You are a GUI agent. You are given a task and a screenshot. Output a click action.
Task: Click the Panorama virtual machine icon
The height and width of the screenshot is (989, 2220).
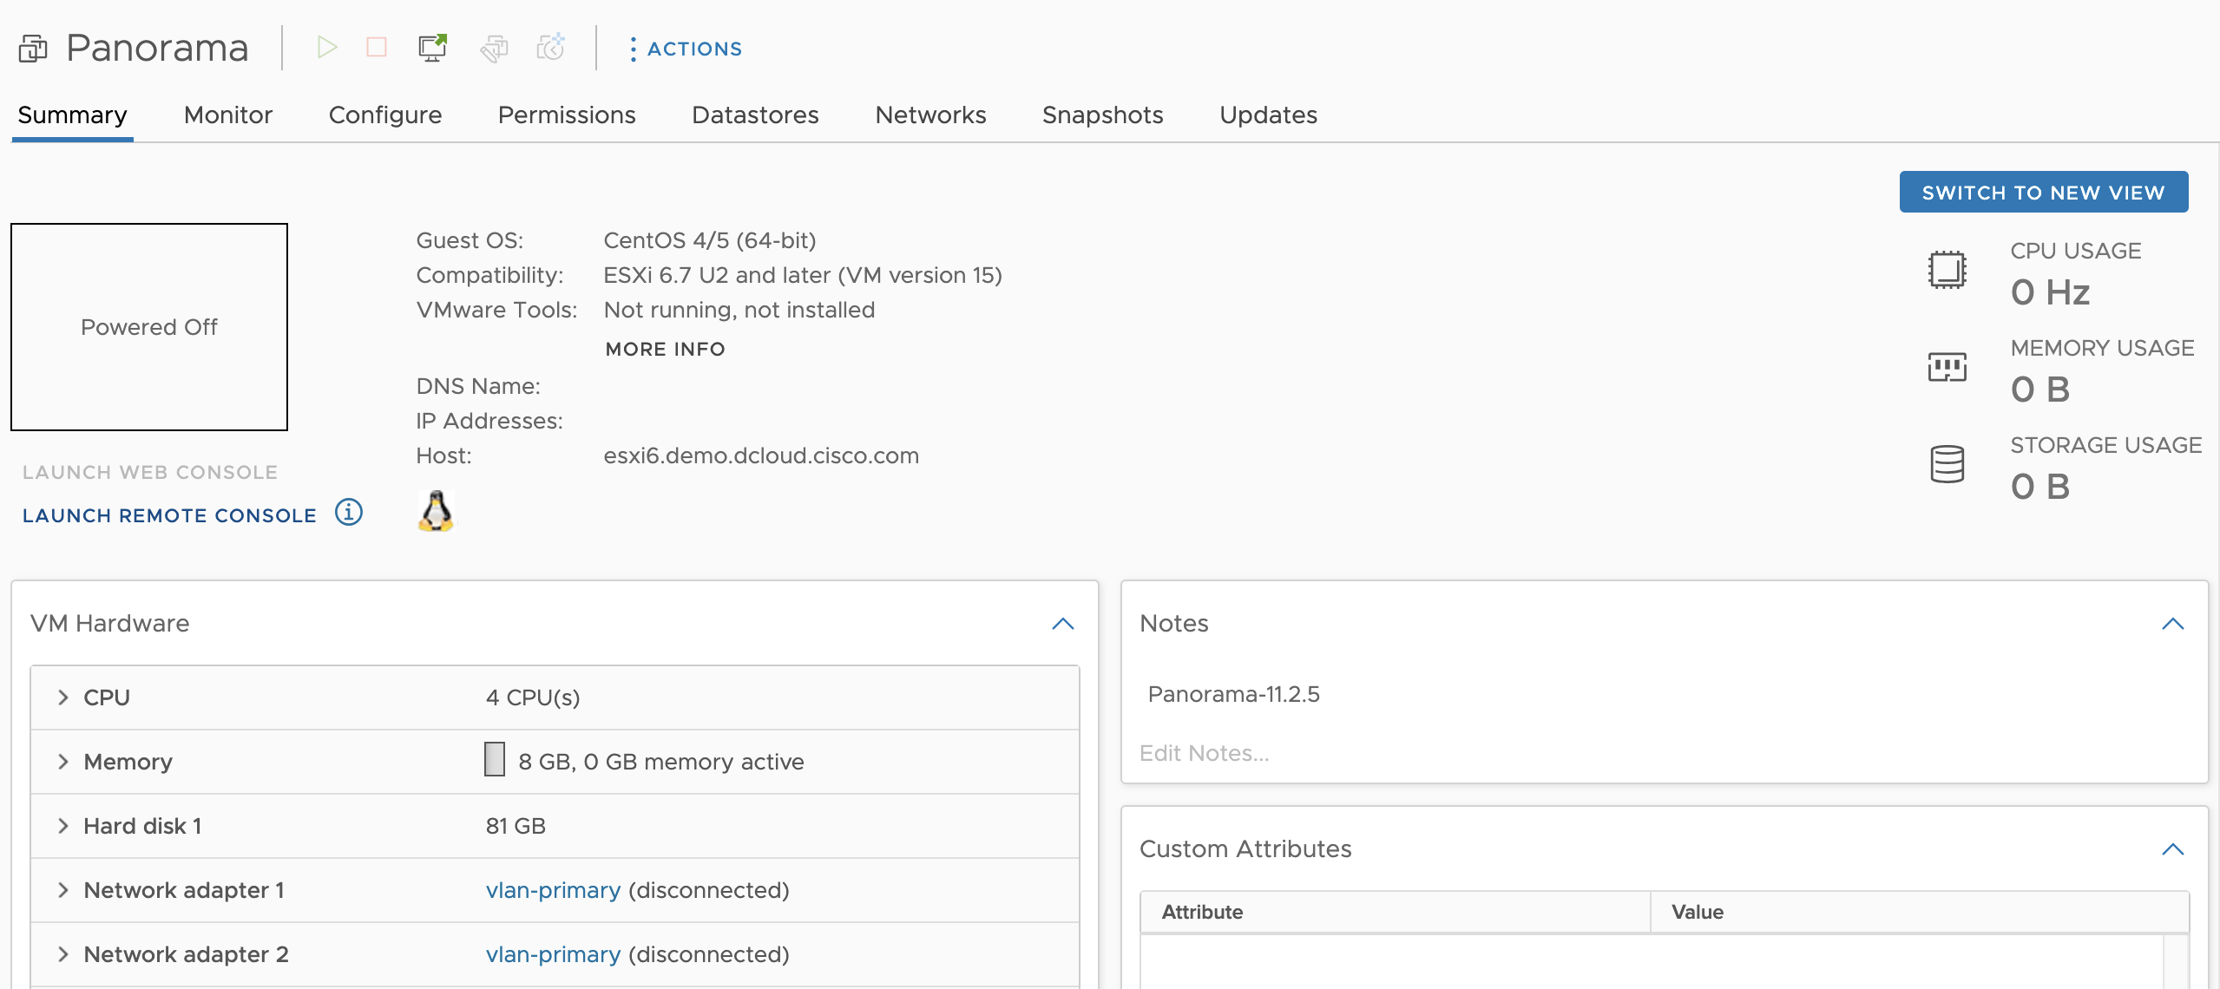pyautogui.click(x=33, y=49)
